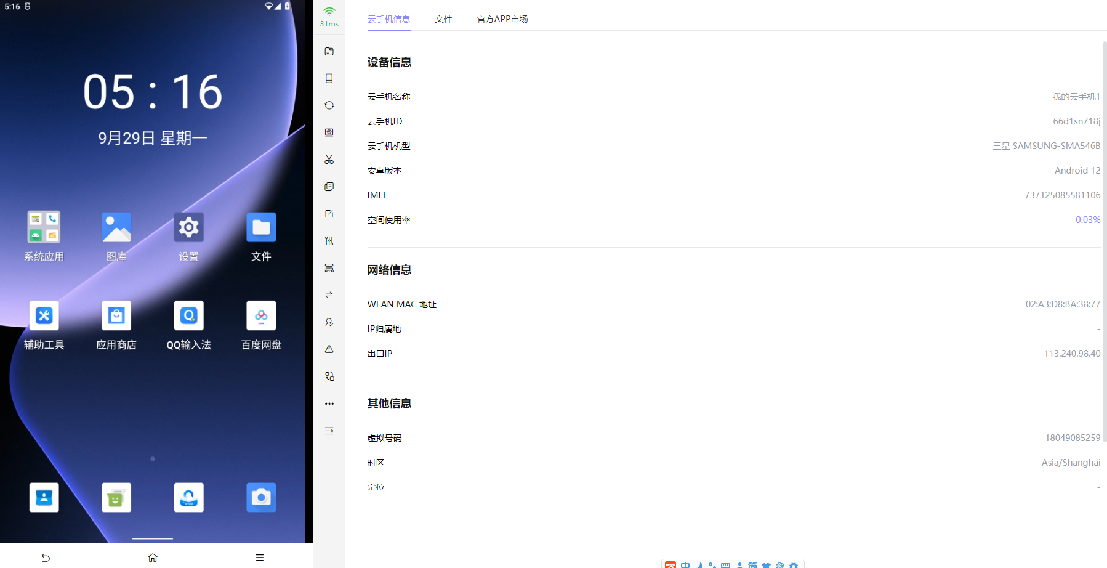Open the 系统应用 folder
This screenshot has height=568, width=1107.
point(44,228)
